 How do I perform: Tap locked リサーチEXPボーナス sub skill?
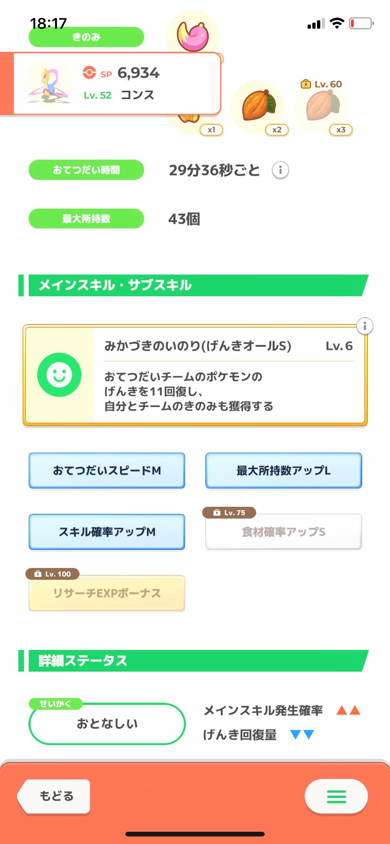(107, 593)
